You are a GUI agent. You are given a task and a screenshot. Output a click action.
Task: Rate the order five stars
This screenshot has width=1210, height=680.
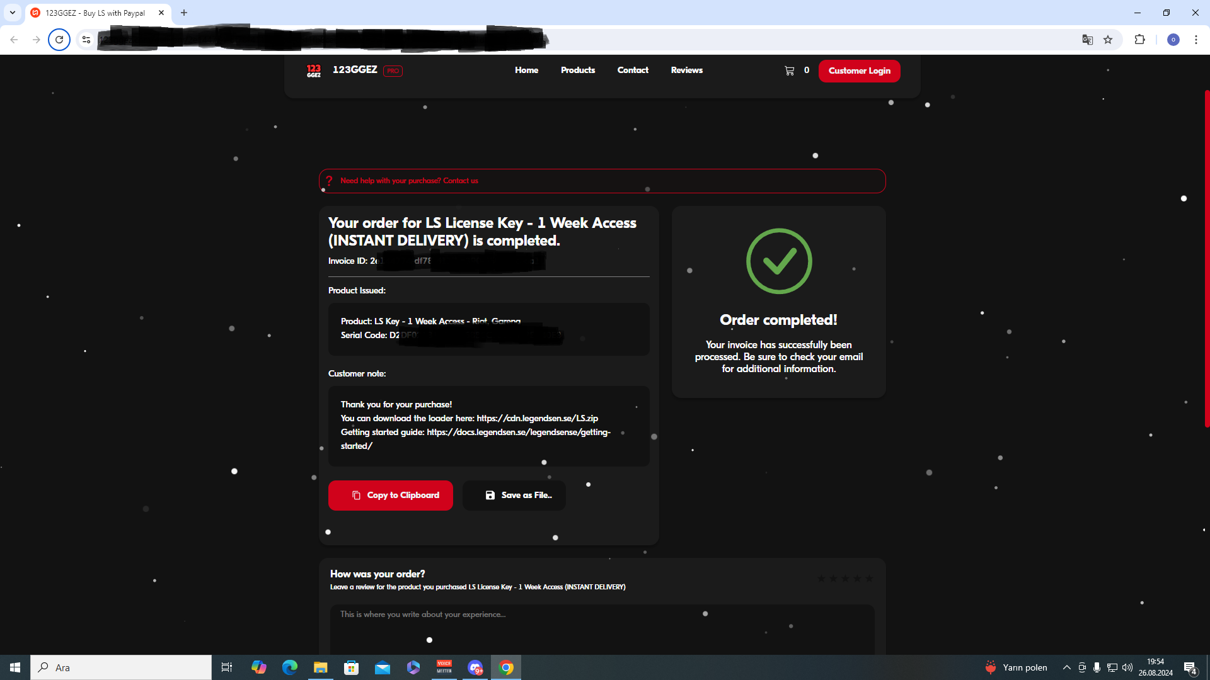[x=869, y=579]
